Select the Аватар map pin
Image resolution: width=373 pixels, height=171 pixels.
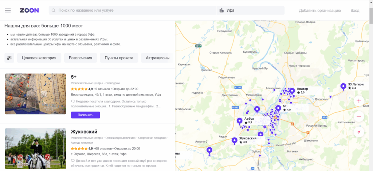click(x=292, y=91)
